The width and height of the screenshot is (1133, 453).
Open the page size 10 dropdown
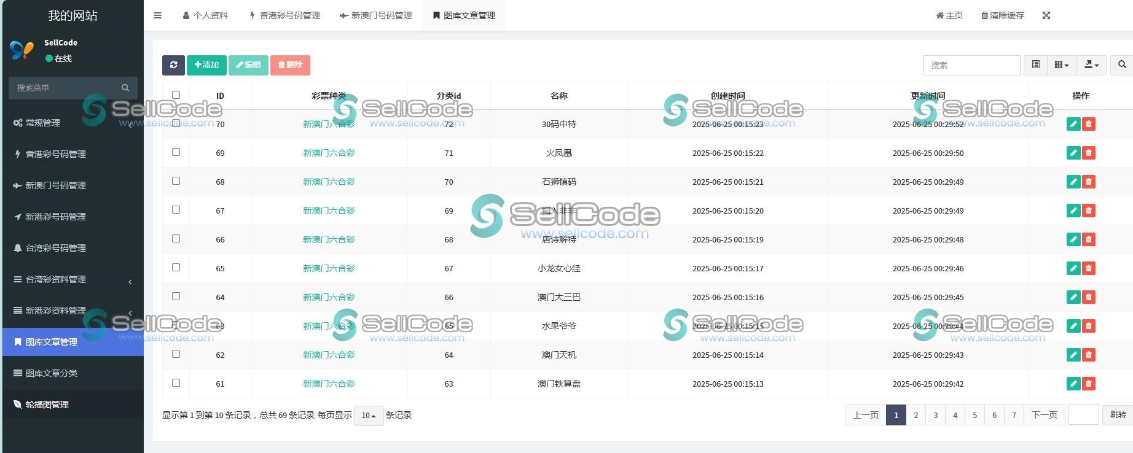(369, 416)
